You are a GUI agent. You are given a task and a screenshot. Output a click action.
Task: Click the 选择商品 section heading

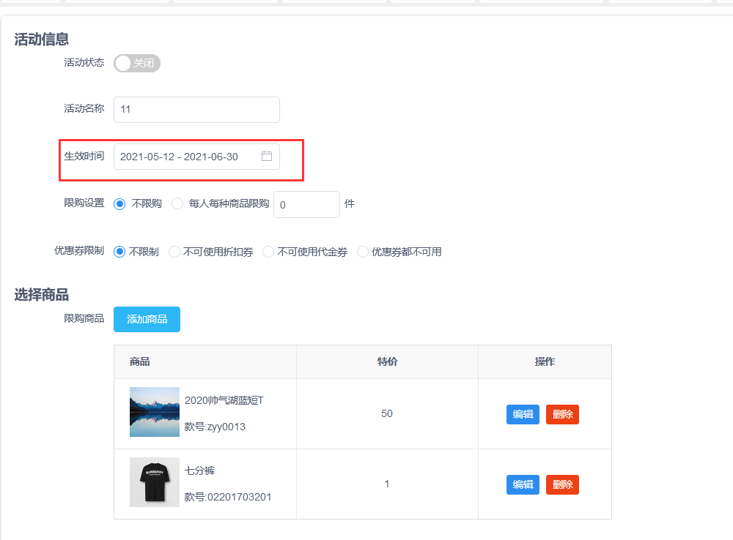pos(42,295)
